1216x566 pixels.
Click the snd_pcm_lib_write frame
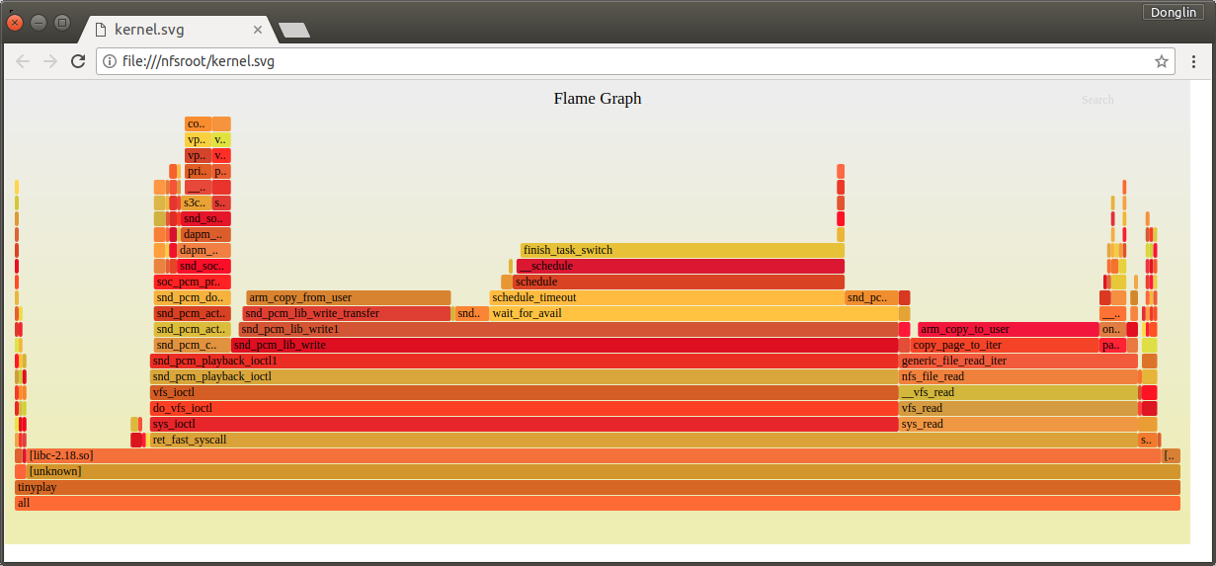(564, 345)
